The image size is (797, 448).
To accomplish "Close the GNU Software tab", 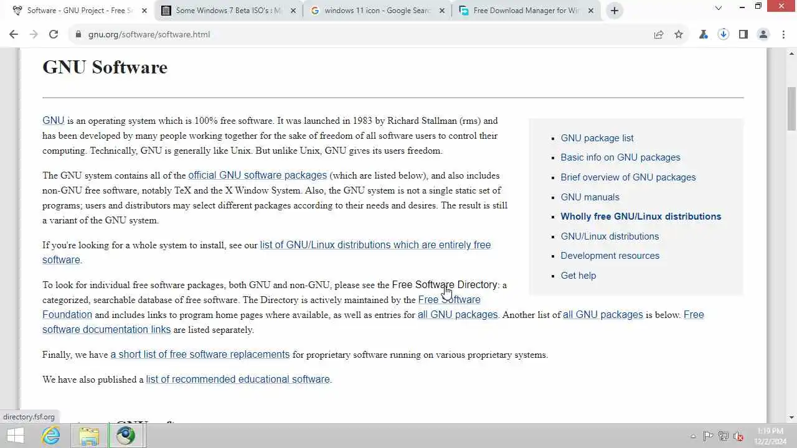I will tap(144, 11).
